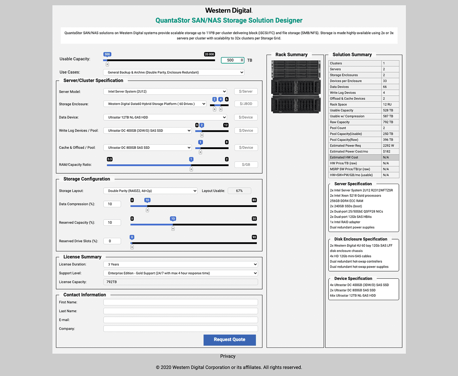Open the Server Model dropdown
This screenshot has width=458, height=376.
click(x=165, y=91)
